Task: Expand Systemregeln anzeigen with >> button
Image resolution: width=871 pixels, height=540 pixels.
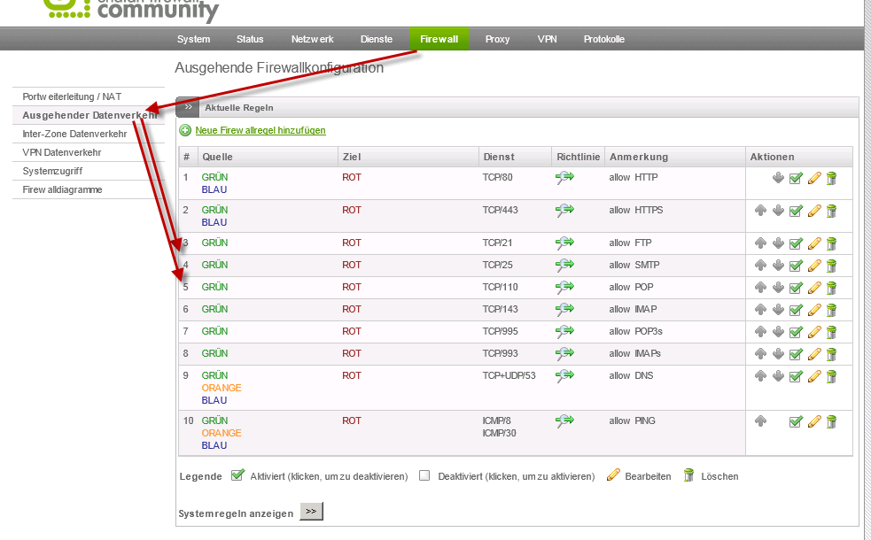Action: coord(311,511)
